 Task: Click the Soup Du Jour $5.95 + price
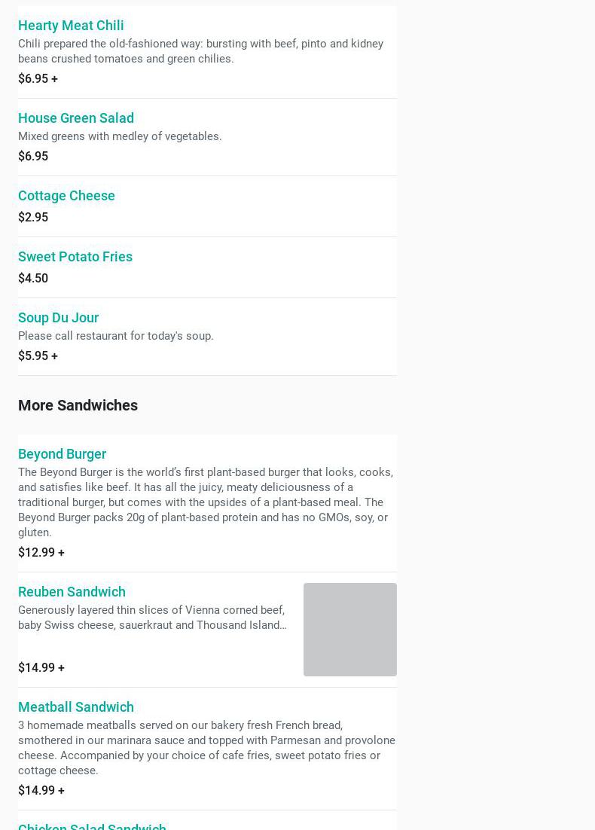[x=38, y=355]
